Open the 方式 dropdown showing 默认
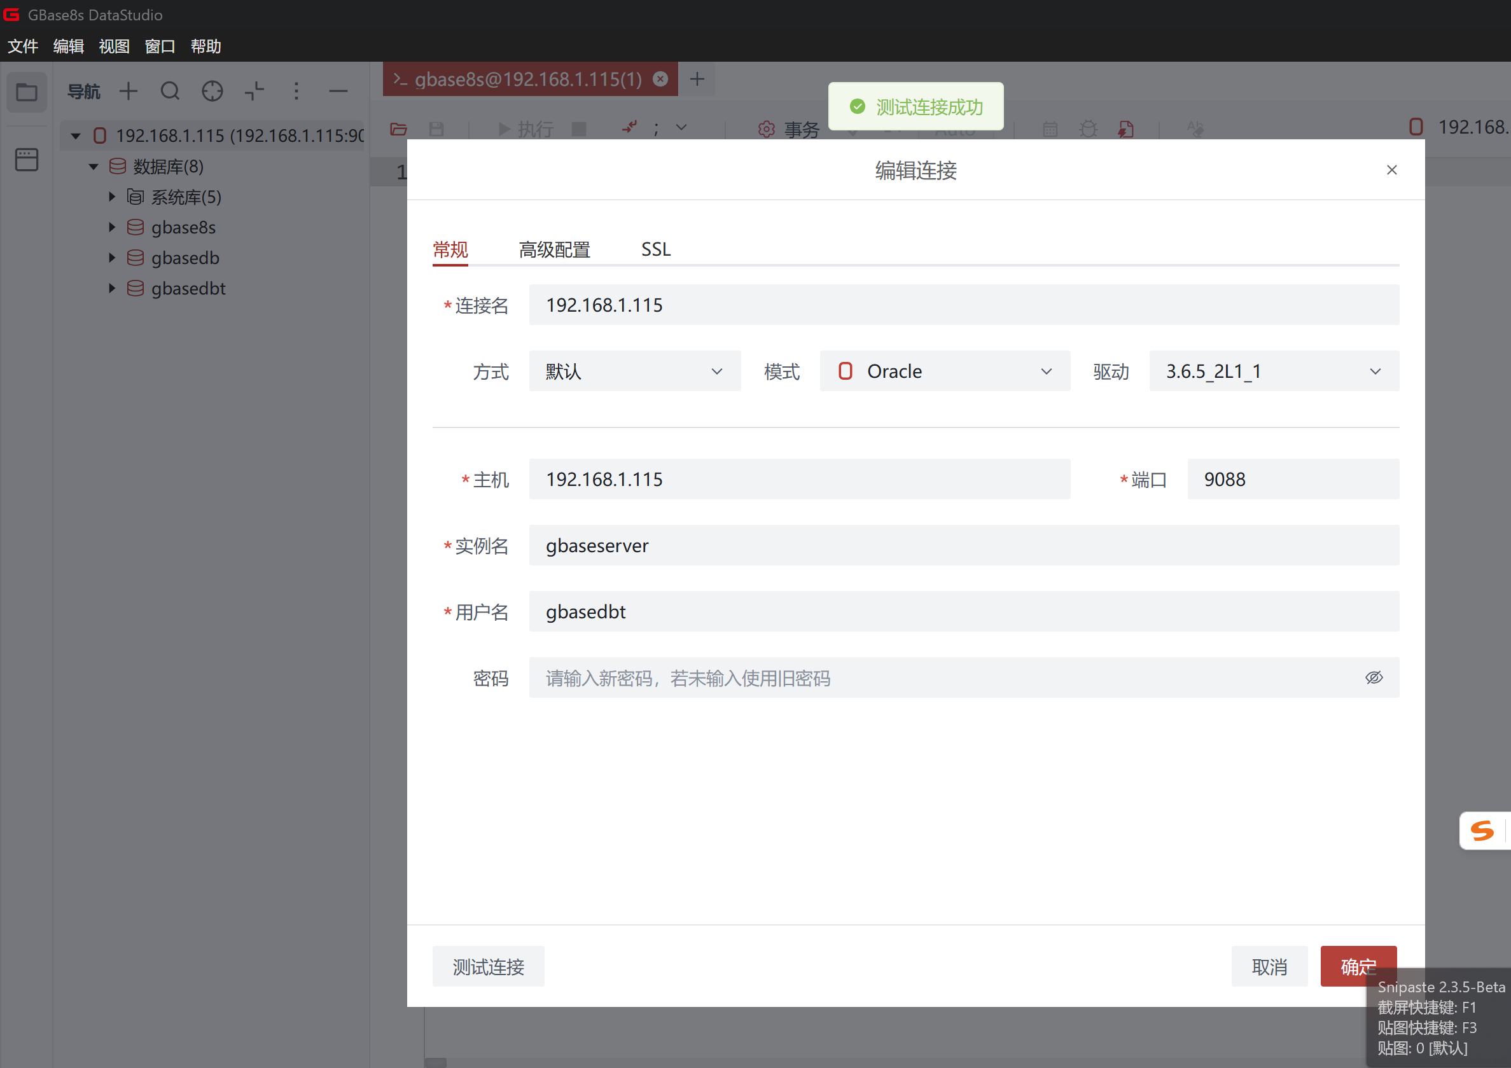 tap(634, 371)
